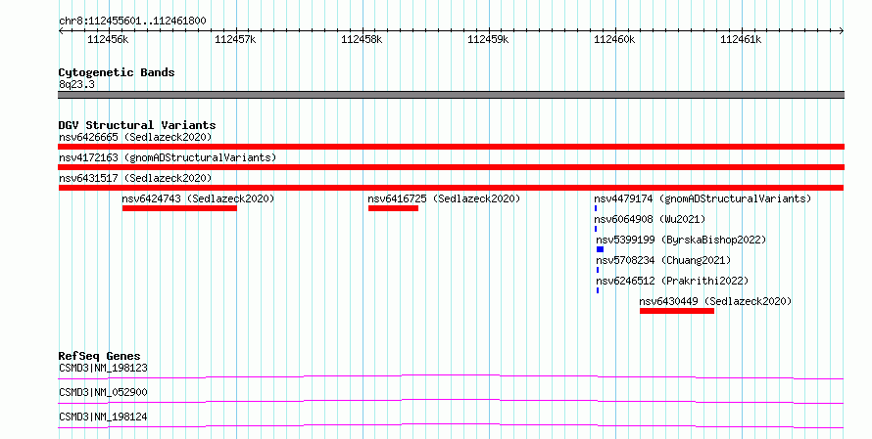The height and width of the screenshot is (439, 872).
Task: Click the nsv6426665 (Sedlazeck2020) variant label
Action: 135,137
